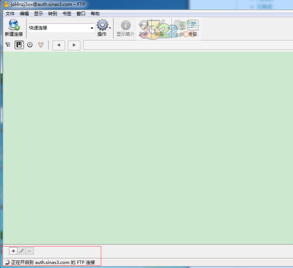293x268 pixels.
Task: Open the 帮助 menu
Action: click(x=95, y=14)
